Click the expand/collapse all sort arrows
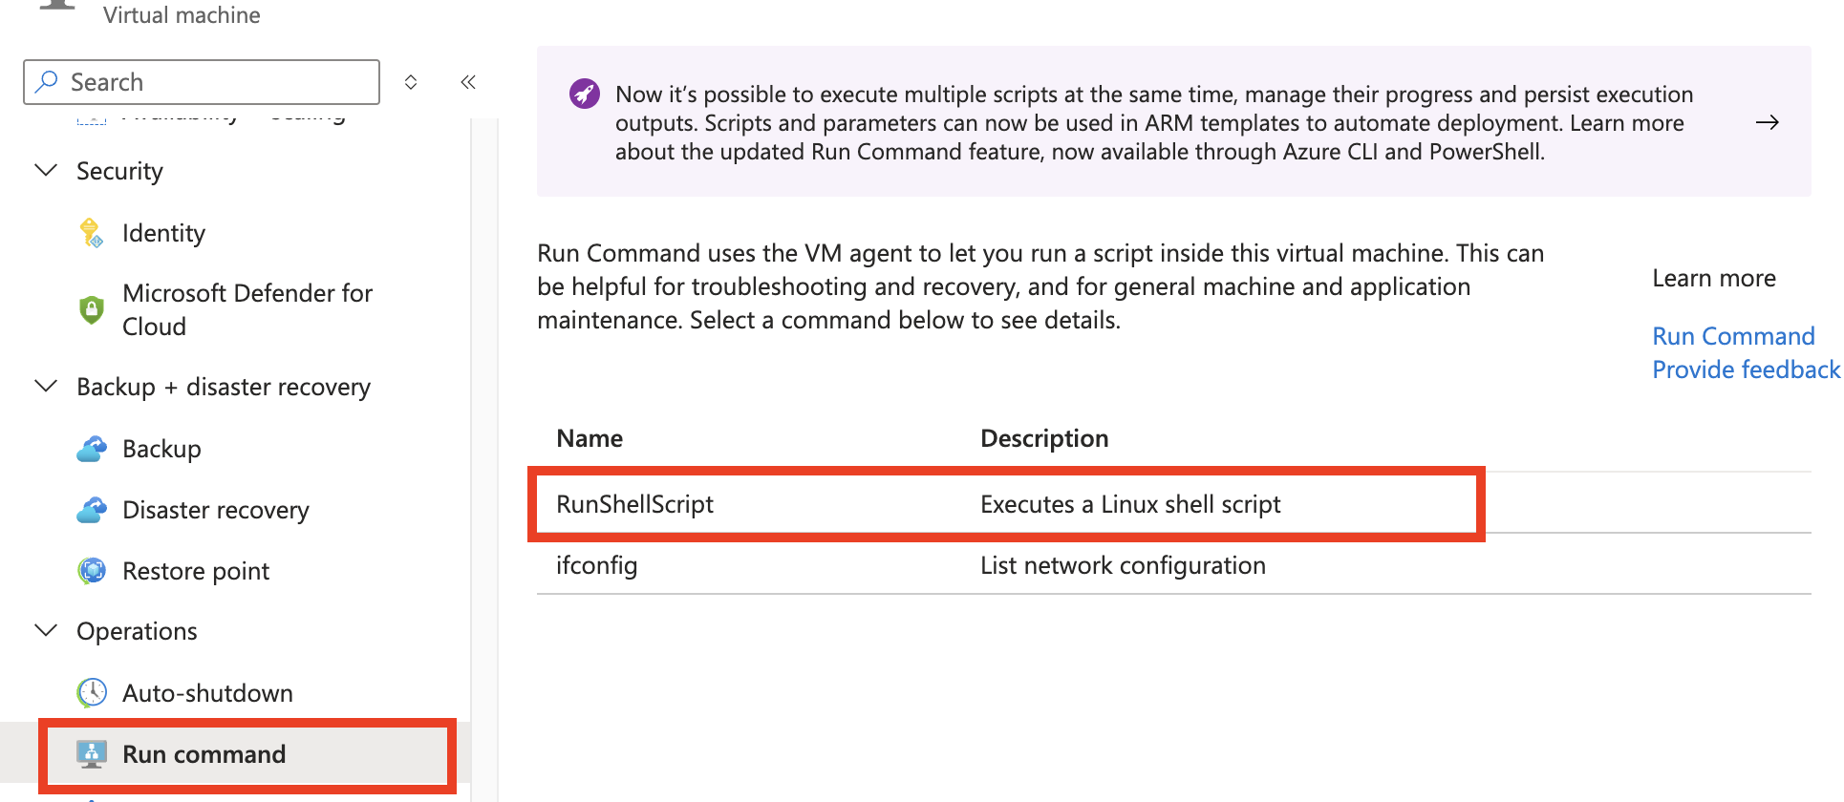The height and width of the screenshot is (802, 1844). tap(411, 82)
